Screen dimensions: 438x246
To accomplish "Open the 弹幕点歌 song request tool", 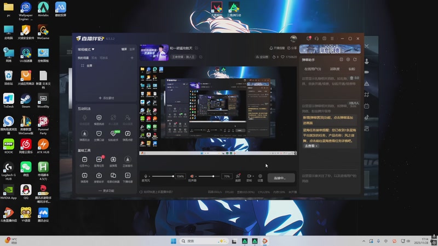I will 128,136.
